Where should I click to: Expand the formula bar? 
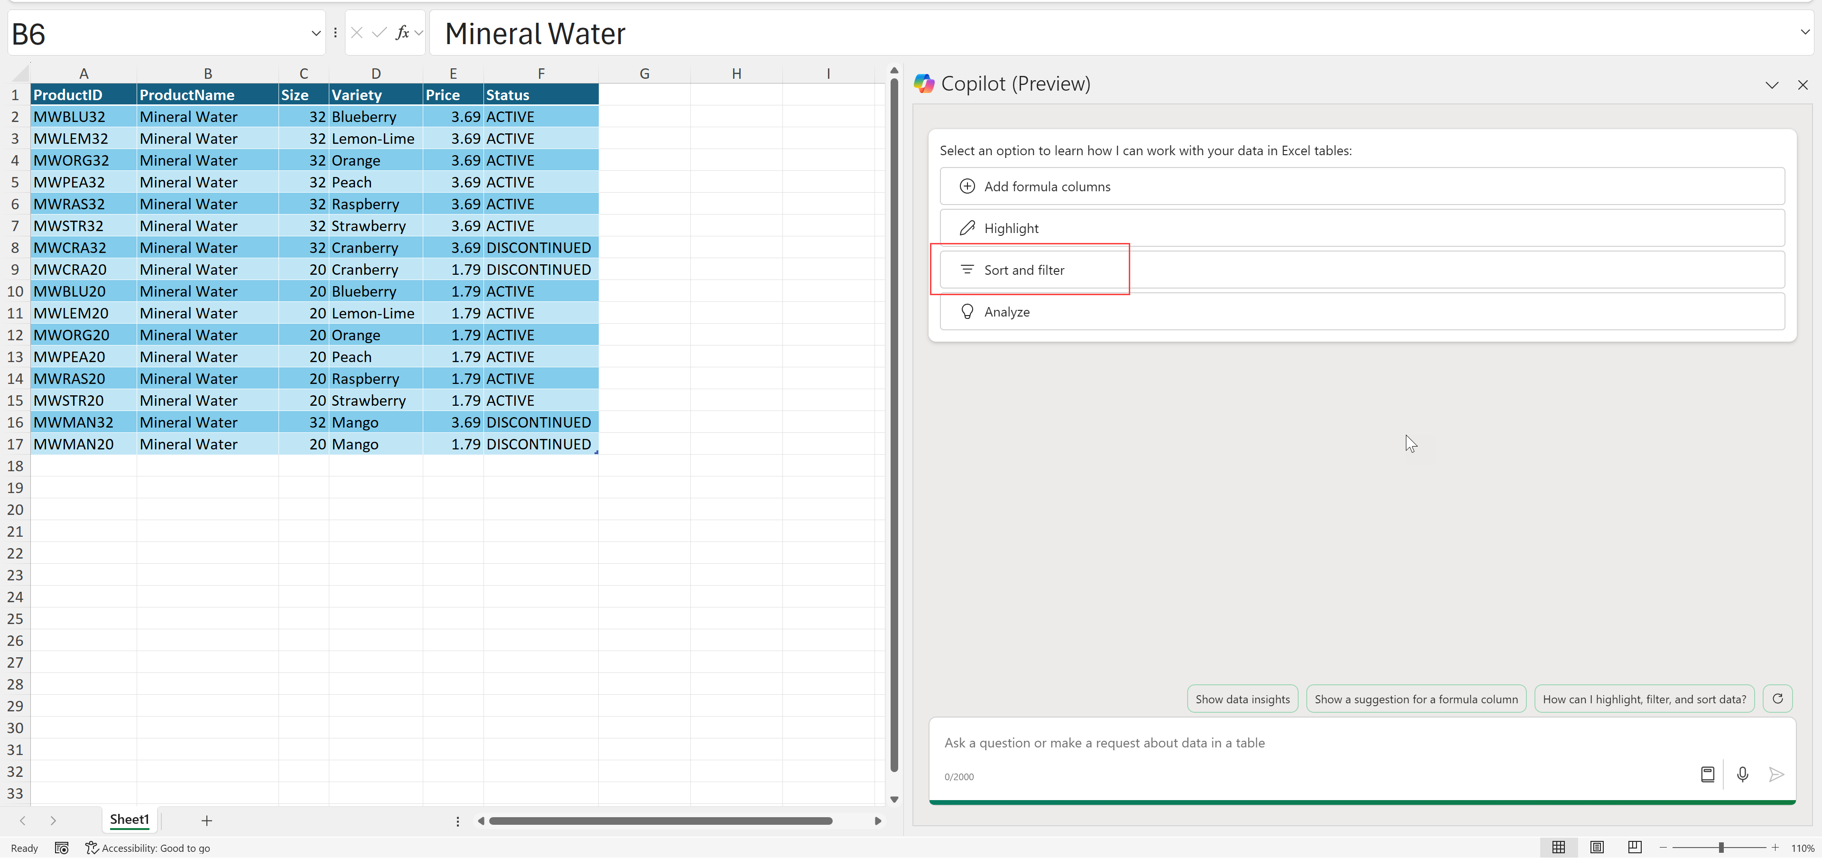point(1804,32)
